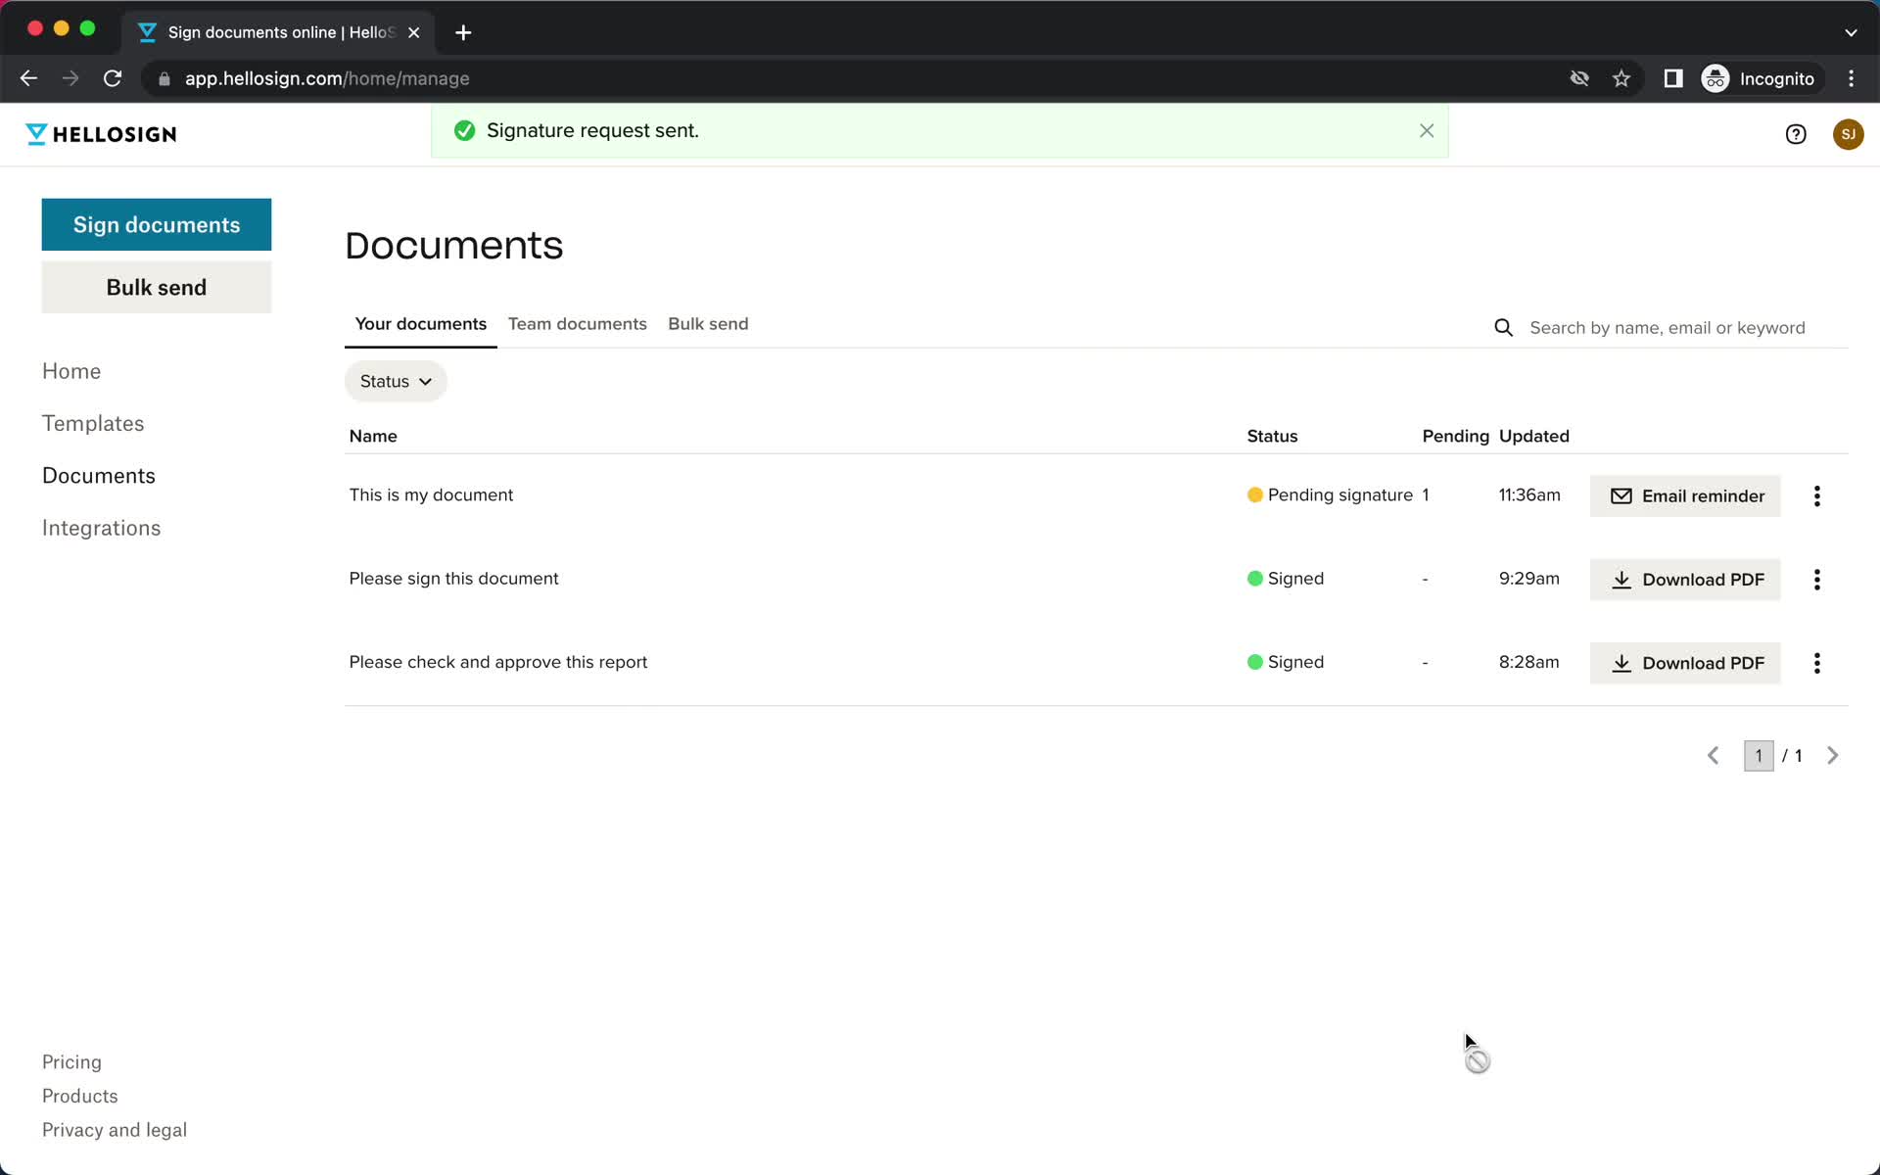The image size is (1880, 1175).
Task: Open the Templates section in sidebar
Action: click(x=92, y=424)
